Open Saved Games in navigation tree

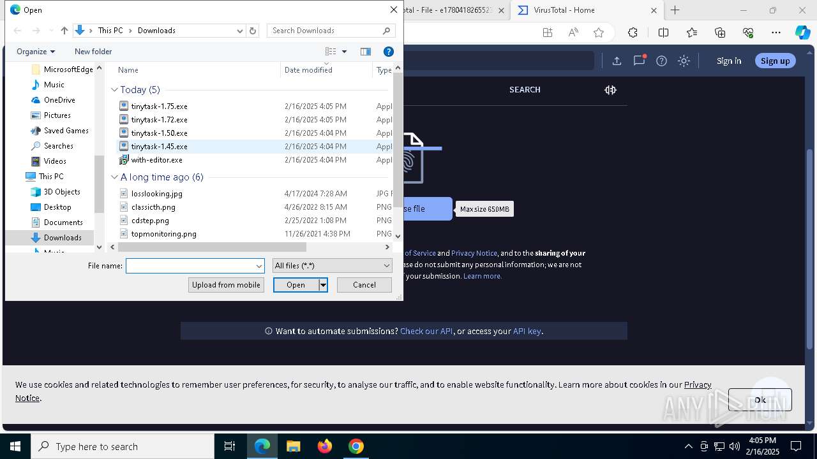[x=66, y=131]
